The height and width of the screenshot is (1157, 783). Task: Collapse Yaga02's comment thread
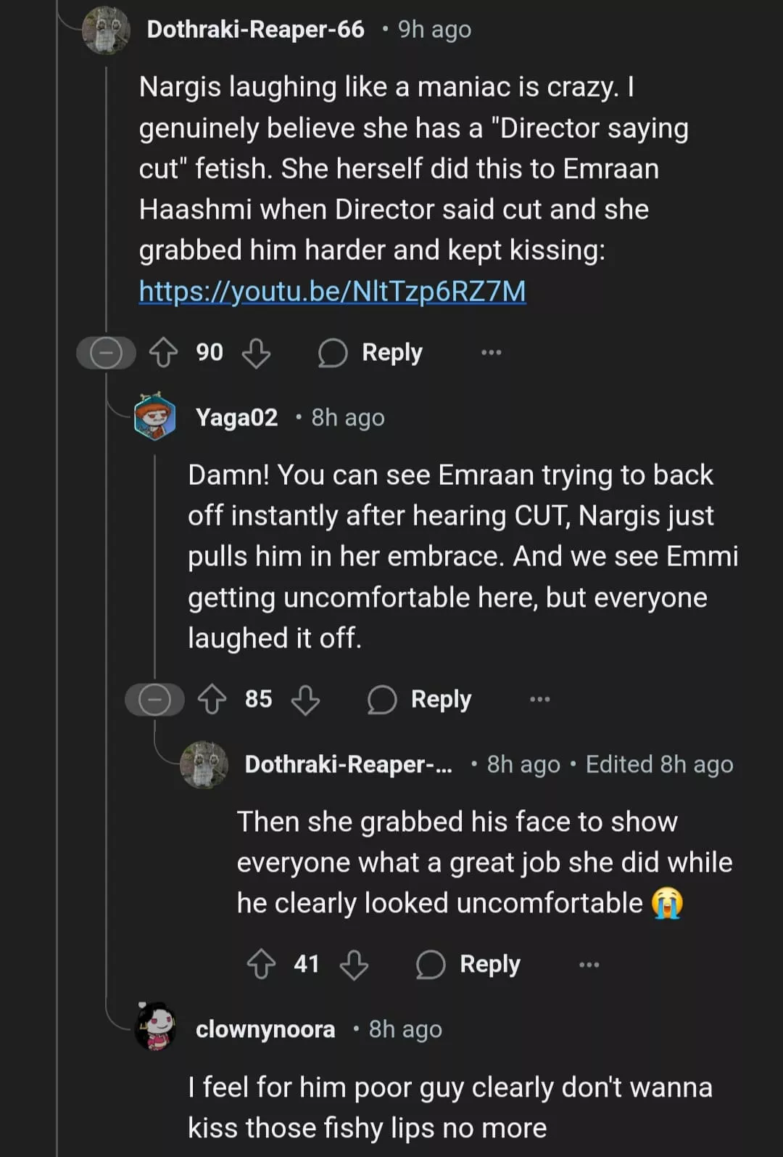click(x=154, y=700)
